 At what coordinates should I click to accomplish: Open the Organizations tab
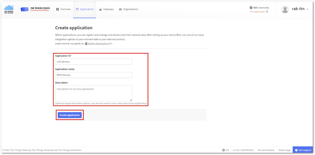(x=128, y=9)
